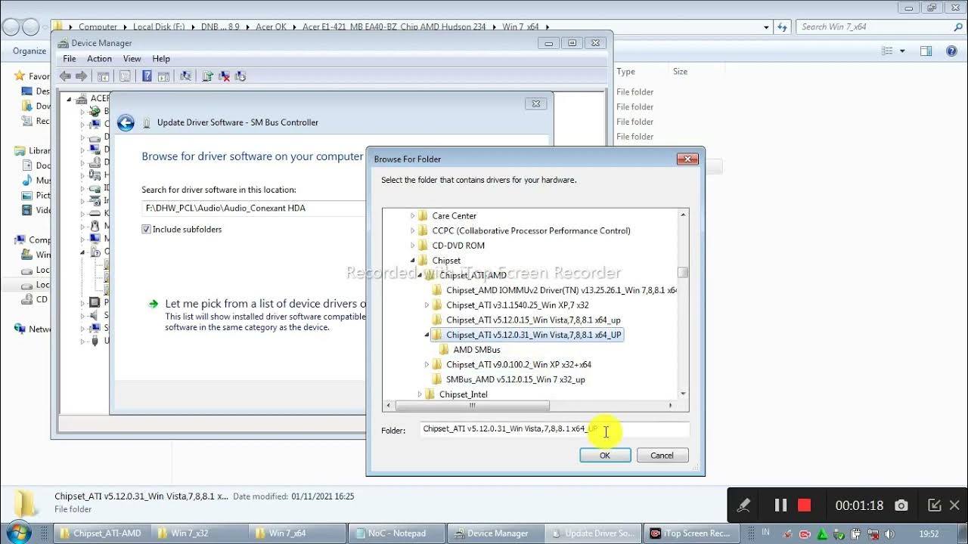This screenshot has height=544, width=968.
Task: Click the driver search location path field
Action: (254, 209)
